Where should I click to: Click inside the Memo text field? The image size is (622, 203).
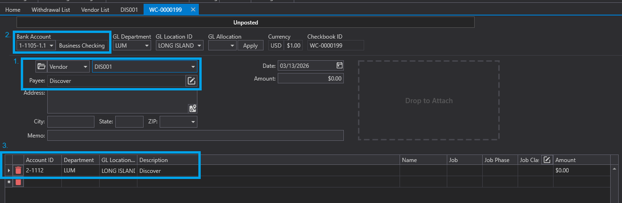(195, 136)
